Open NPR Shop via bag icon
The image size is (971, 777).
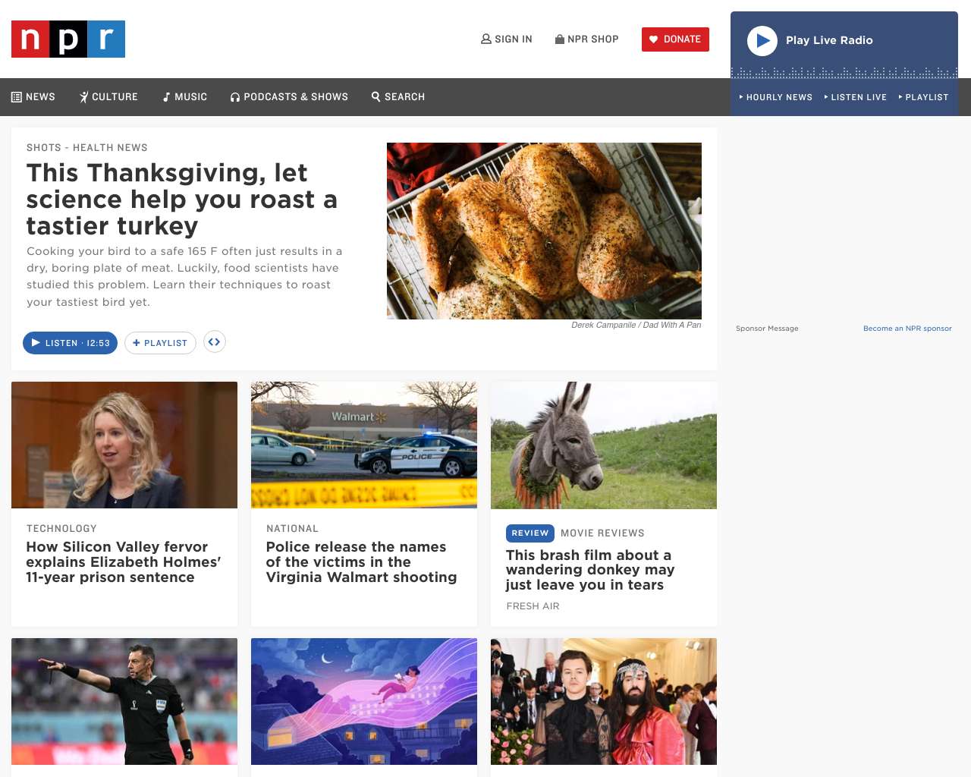560,39
